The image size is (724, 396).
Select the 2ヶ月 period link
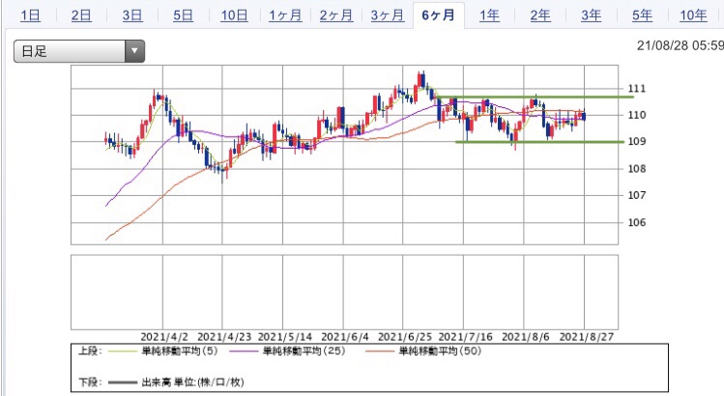[336, 15]
